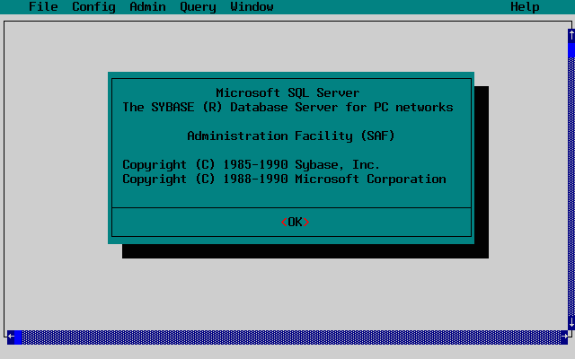Open the Config menu
This screenshot has height=359, width=575.
[93, 6]
